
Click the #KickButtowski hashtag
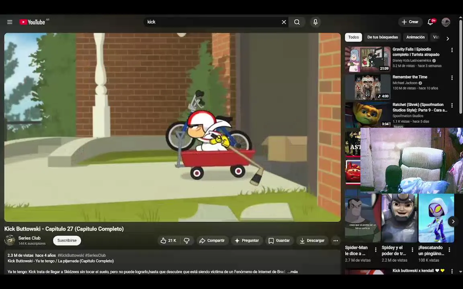coord(71,255)
